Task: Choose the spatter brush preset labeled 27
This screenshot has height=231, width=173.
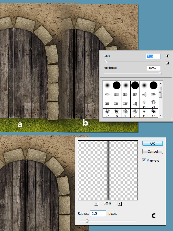Action: [107, 113]
